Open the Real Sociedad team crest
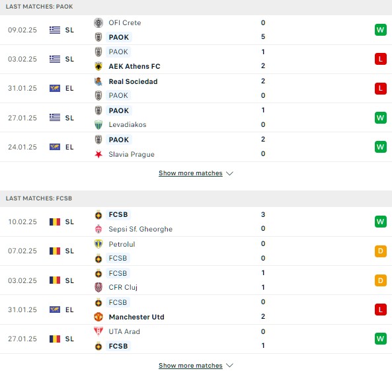Screen dimensions: 392x377 (98, 81)
